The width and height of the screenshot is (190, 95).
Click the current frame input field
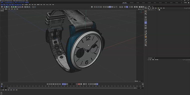click(72, 84)
